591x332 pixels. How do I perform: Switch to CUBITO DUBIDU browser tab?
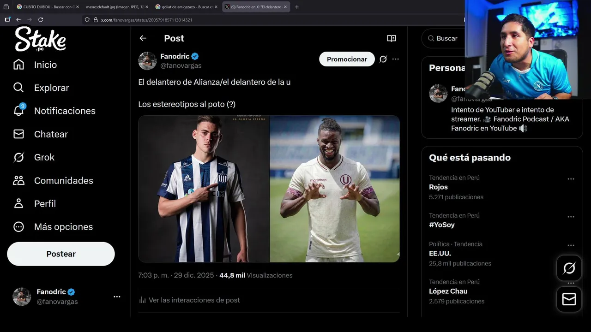[x=45, y=7]
